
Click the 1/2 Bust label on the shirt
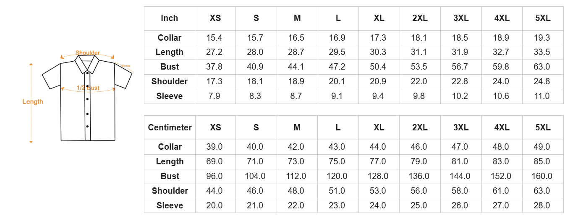pyautogui.click(x=88, y=88)
